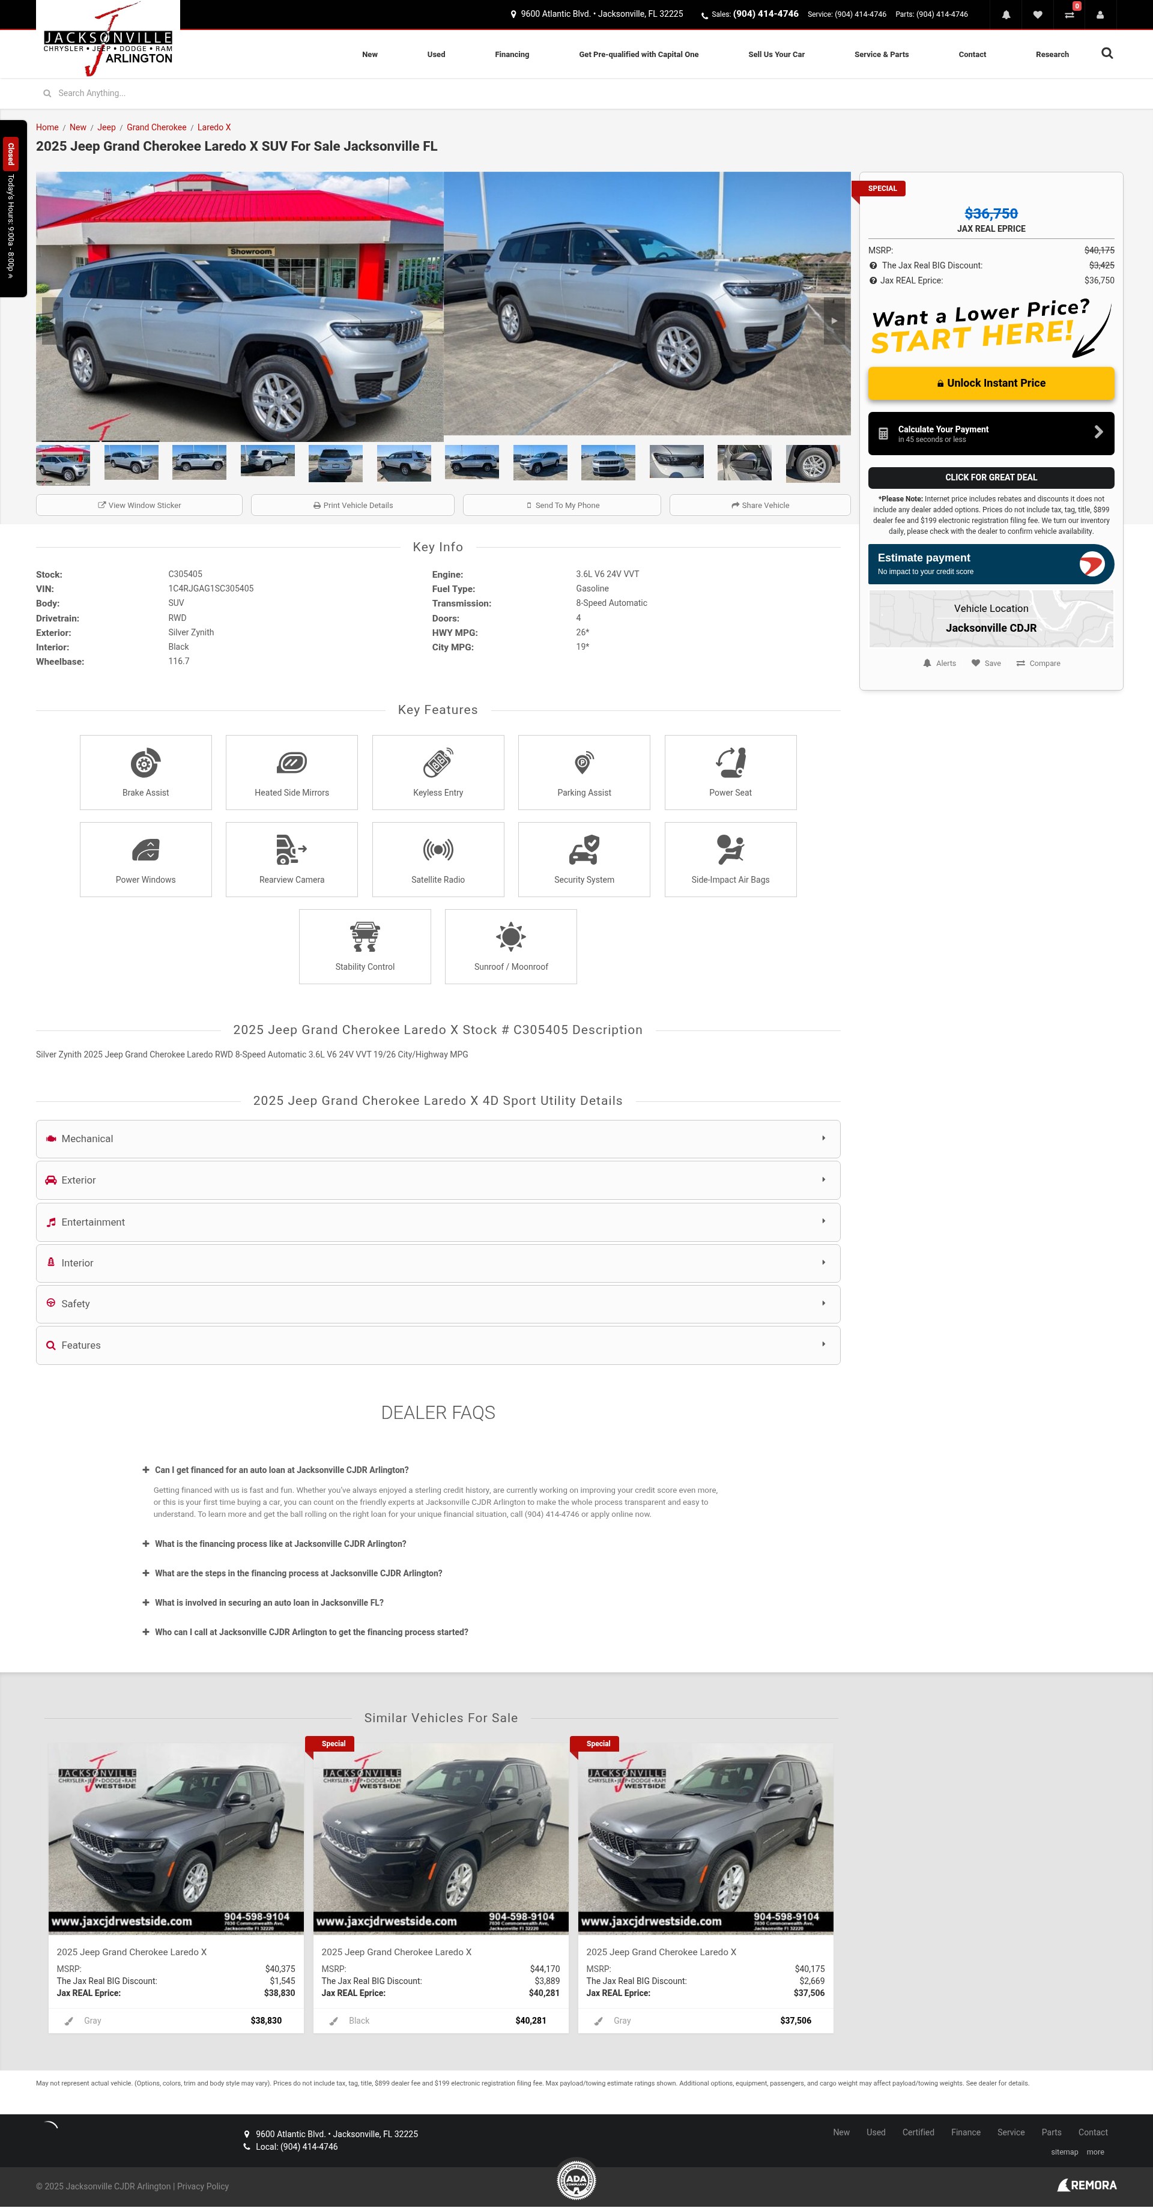Click the Capital One logo on Estimate payment
The height and width of the screenshot is (2211, 1153).
pyautogui.click(x=1091, y=564)
